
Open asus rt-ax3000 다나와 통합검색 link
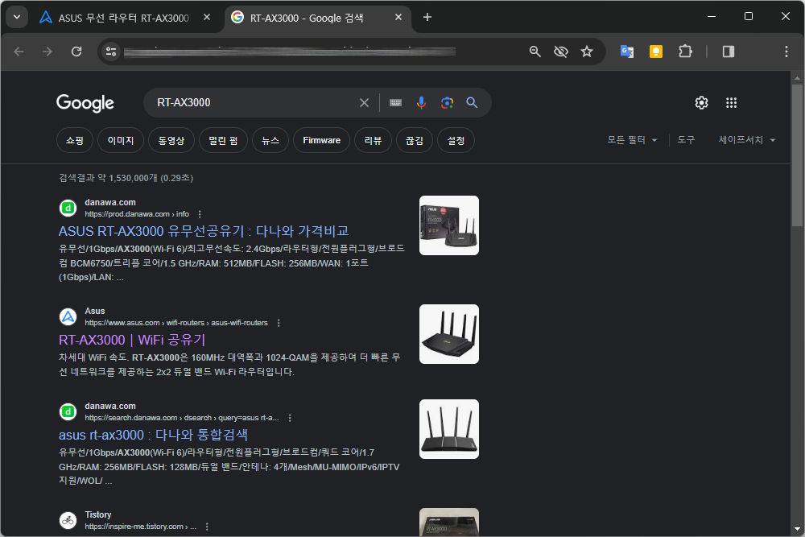(x=153, y=435)
